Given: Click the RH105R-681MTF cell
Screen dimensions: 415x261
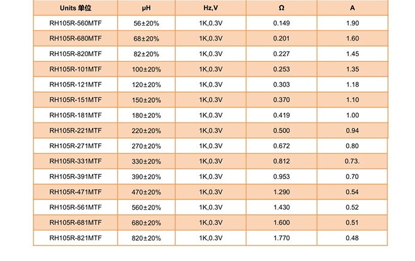Looking at the screenshot, I should [75, 223].
